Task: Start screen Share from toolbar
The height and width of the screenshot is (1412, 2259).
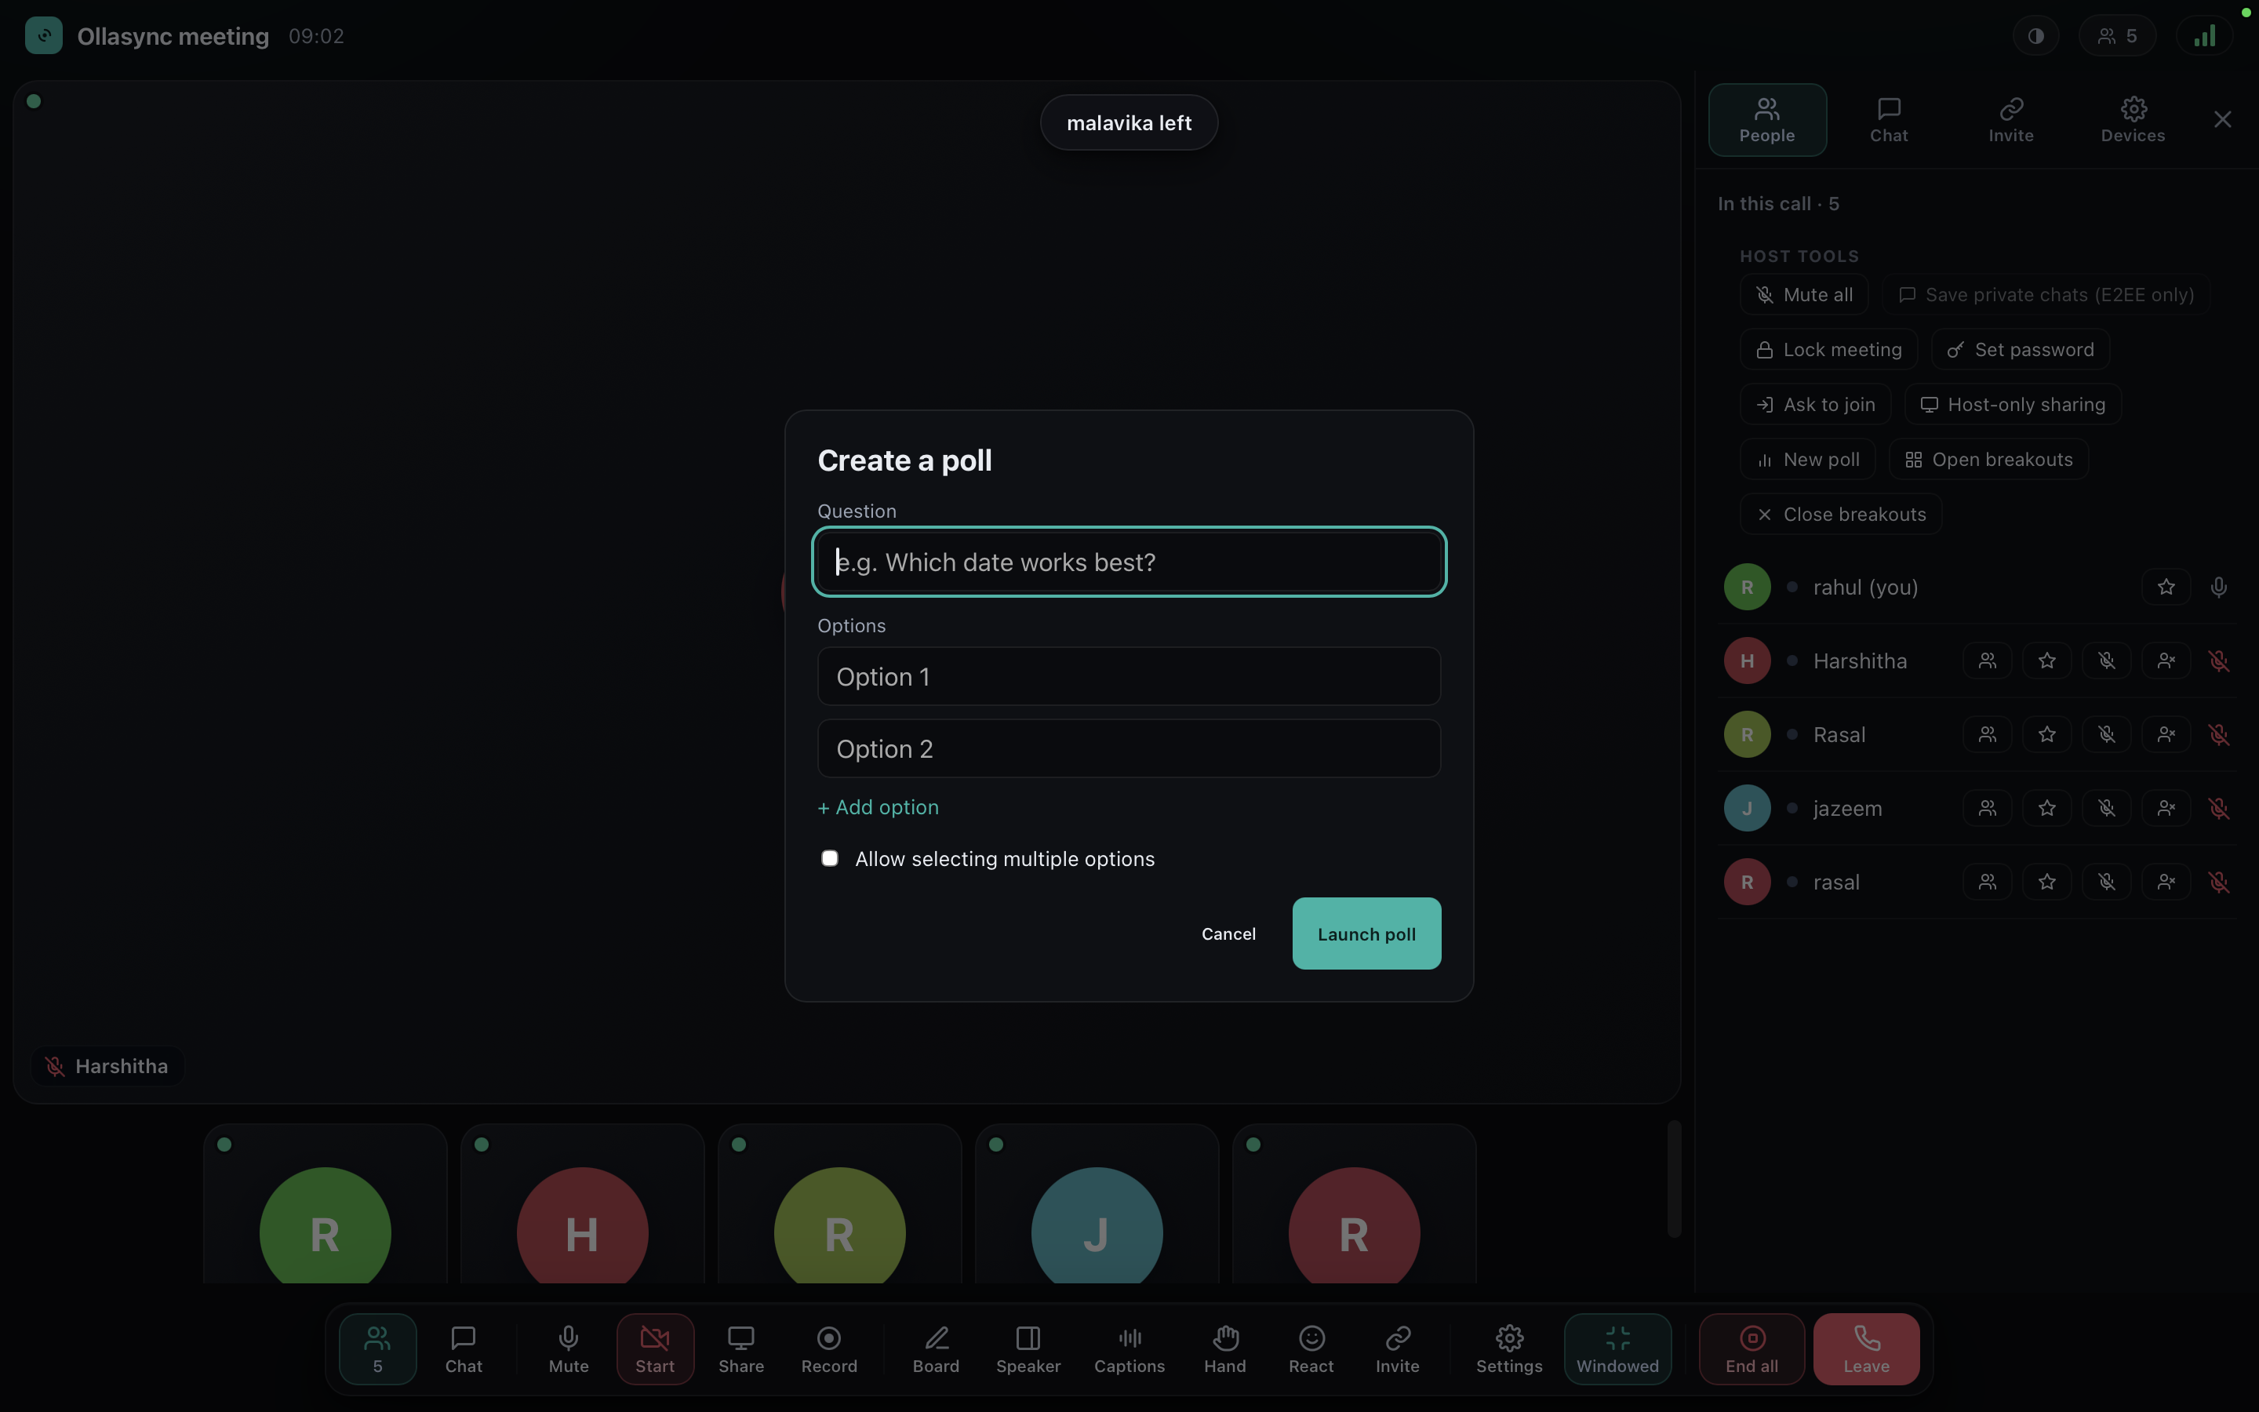Action: [x=740, y=1348]
